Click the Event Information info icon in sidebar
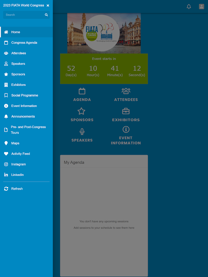 pyautogui.click(x=6, y=106)
